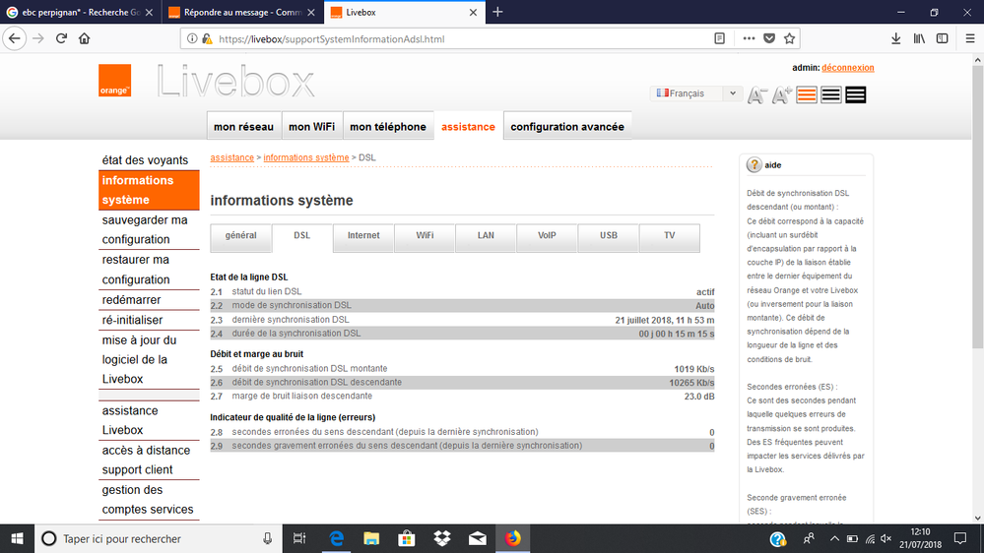Open sauvegarder ma configuration in sidebar

[x=145, y=229]
